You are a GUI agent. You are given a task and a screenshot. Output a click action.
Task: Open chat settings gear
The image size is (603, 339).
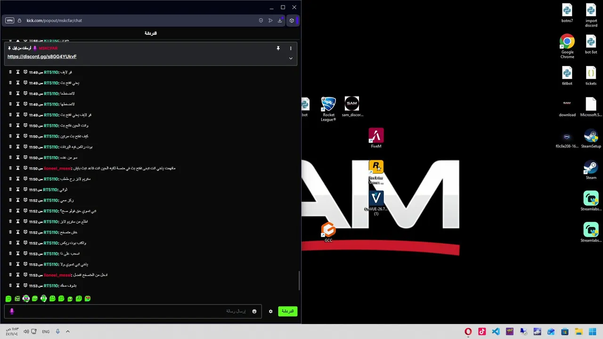(270, 311)
